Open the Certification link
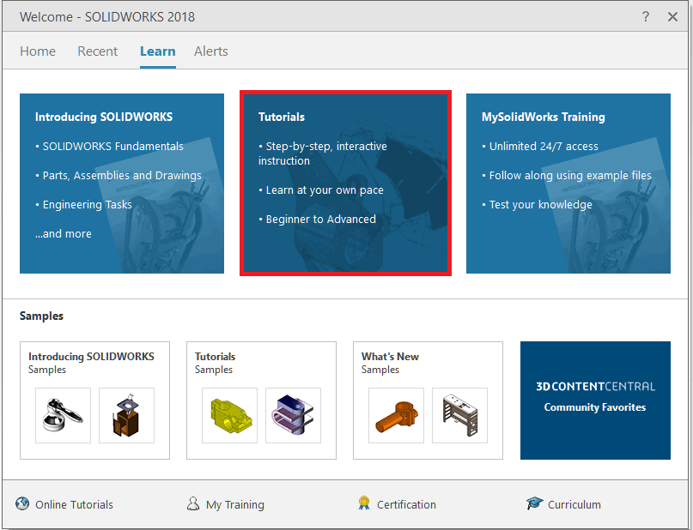The image size is (693, 530). 406,504
